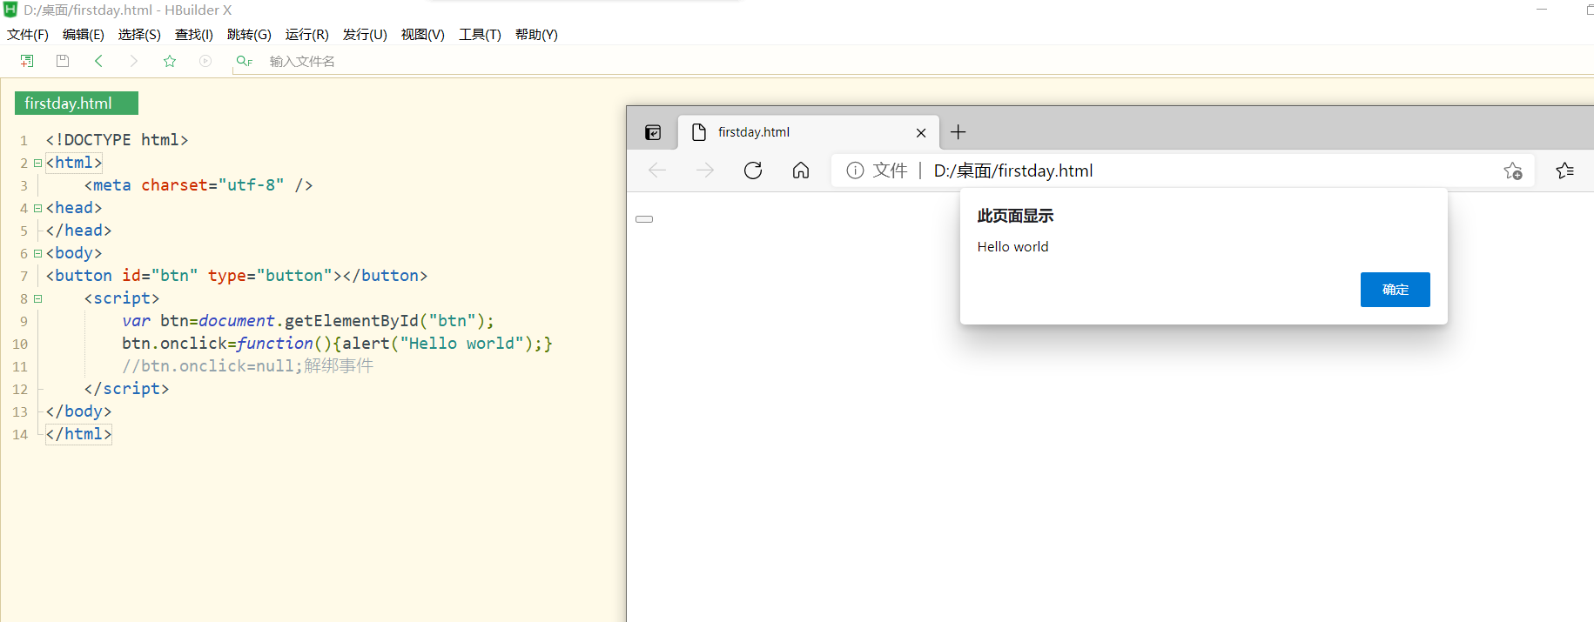Click the browser forward arrow
Screen dimensions: 1594x622
(705, 171)
